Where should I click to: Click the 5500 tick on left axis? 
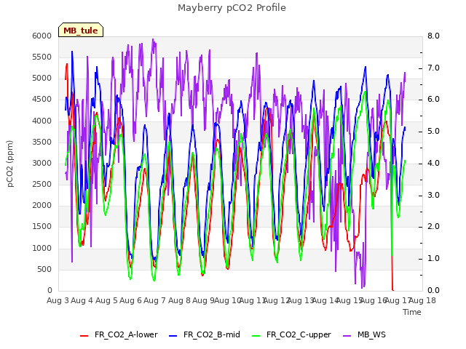[x=42, y=57]
